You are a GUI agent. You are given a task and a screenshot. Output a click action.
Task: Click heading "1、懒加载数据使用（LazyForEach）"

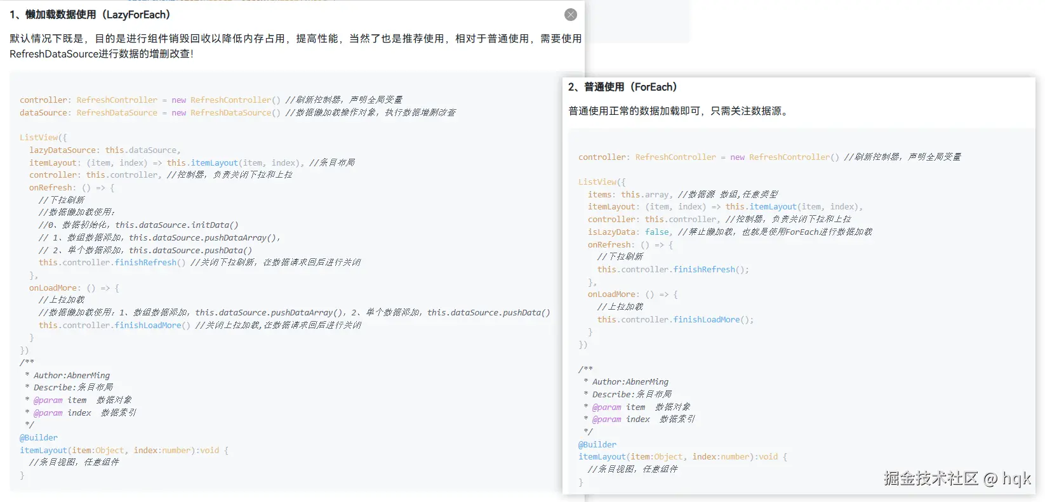(x=91, y=15)
